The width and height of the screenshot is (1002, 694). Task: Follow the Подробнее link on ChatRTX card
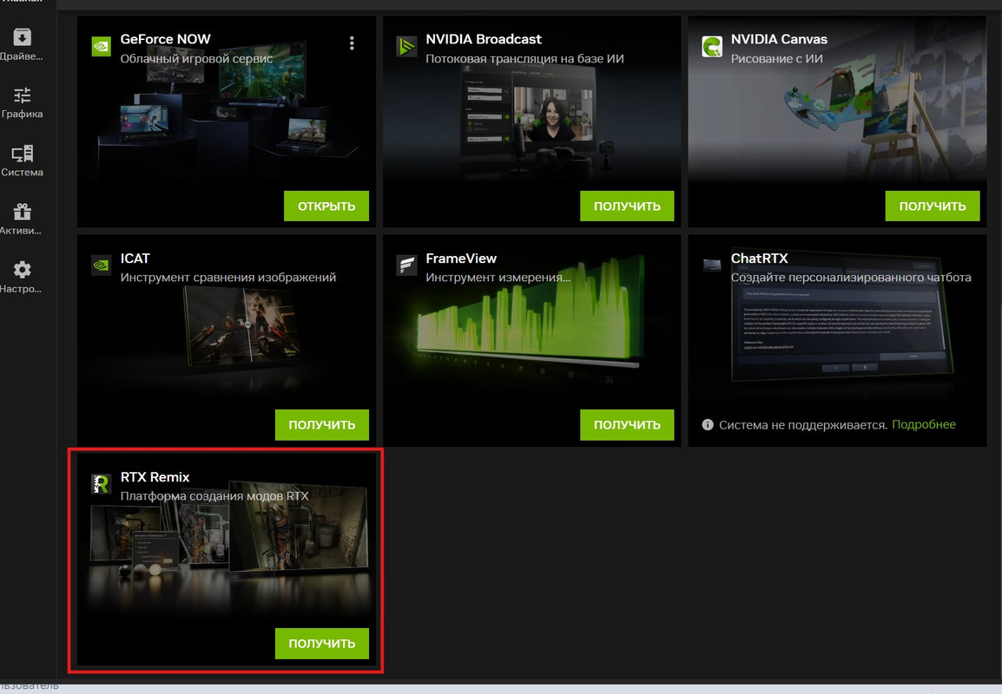pyautogui.click(x=923, y=424)
